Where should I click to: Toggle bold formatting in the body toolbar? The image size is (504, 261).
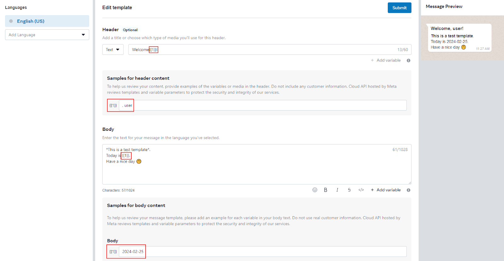325,190
